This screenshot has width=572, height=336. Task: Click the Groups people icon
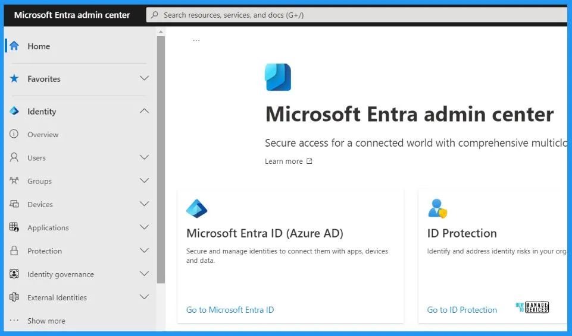(x=14, y=180)
